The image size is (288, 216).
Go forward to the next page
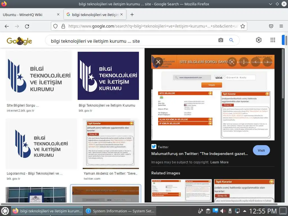click(x=17, y=26)
